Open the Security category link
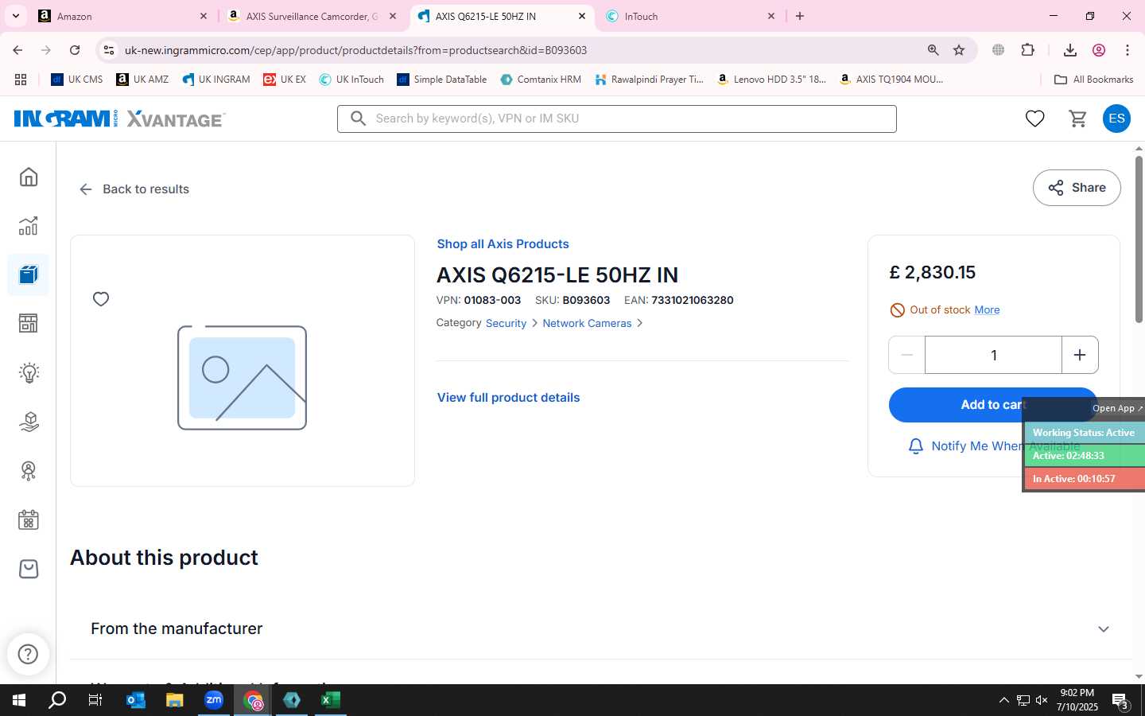The image size is (1145, 716). [x=506, y=323]
